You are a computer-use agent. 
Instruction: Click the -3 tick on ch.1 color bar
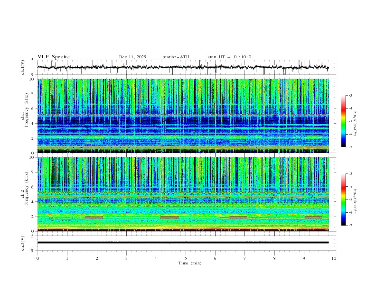tap(350, 96)
